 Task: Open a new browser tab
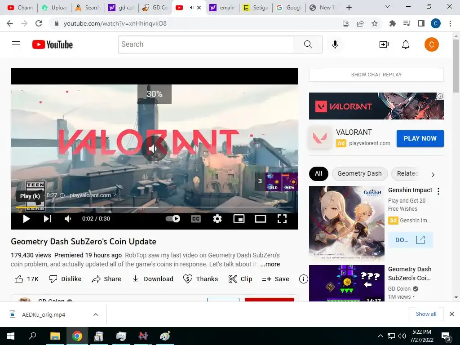tap(349, 8)
